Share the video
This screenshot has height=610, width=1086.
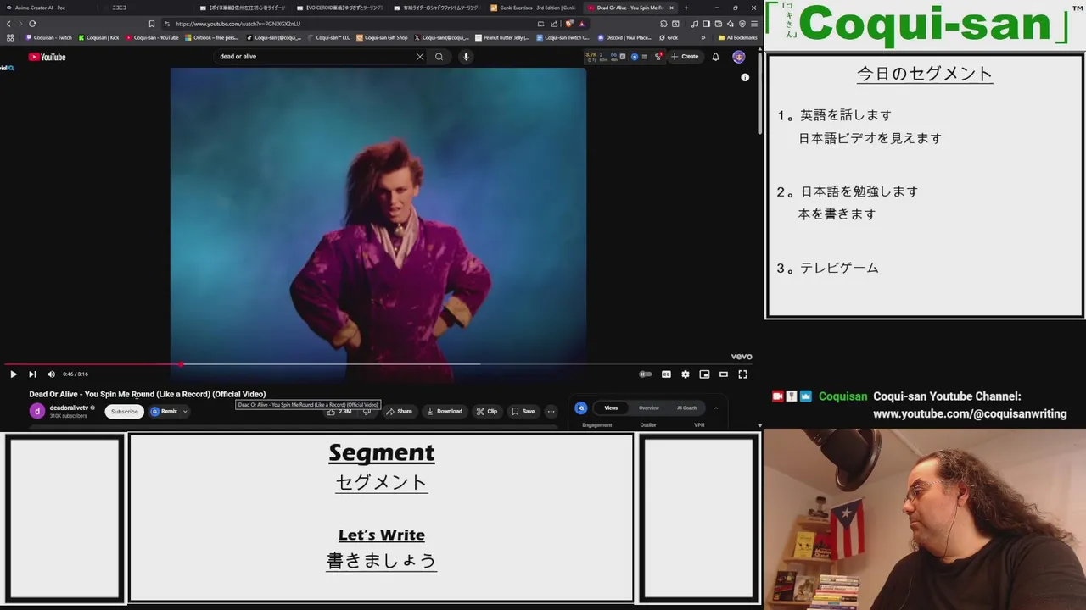tap(399, 412)
